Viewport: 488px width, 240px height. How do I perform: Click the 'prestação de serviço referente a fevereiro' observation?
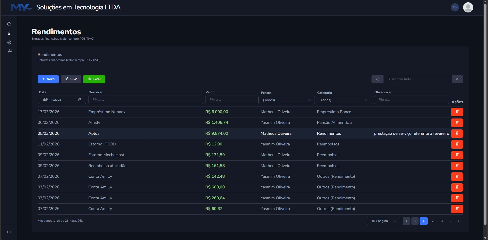click(411, 133)
